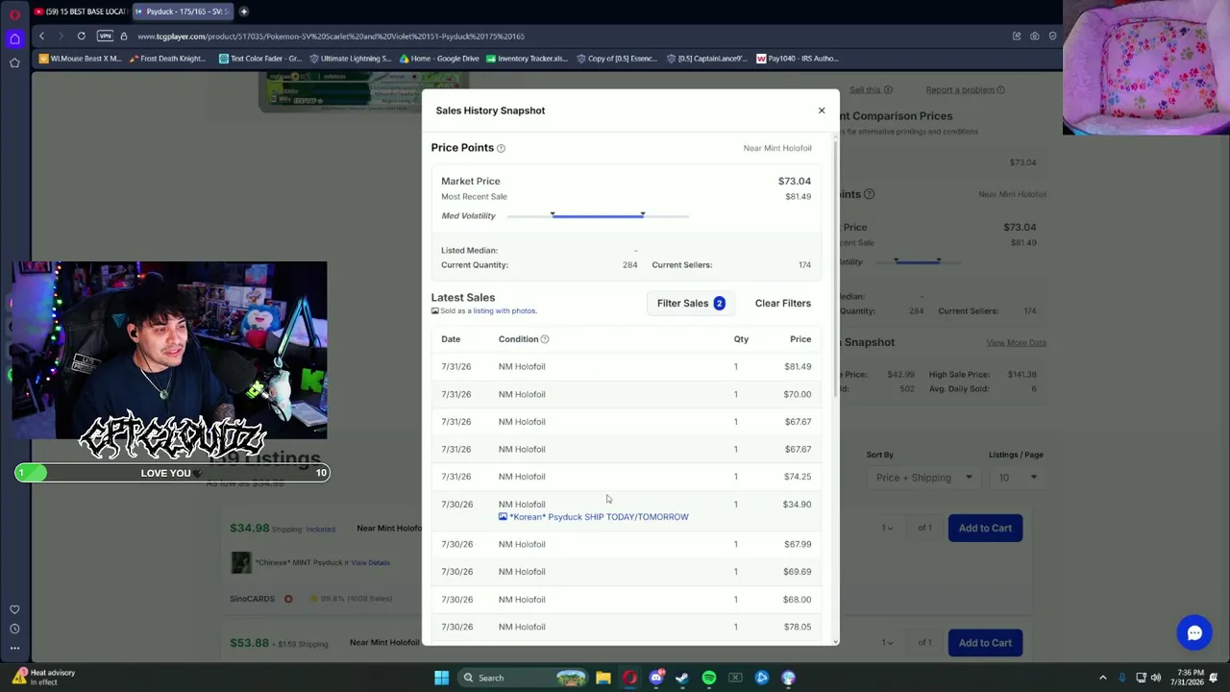The width and height of the screenshot is (1230, 692).
Task: Open the Filter Sales panel
Action: (x=691, y=303)
